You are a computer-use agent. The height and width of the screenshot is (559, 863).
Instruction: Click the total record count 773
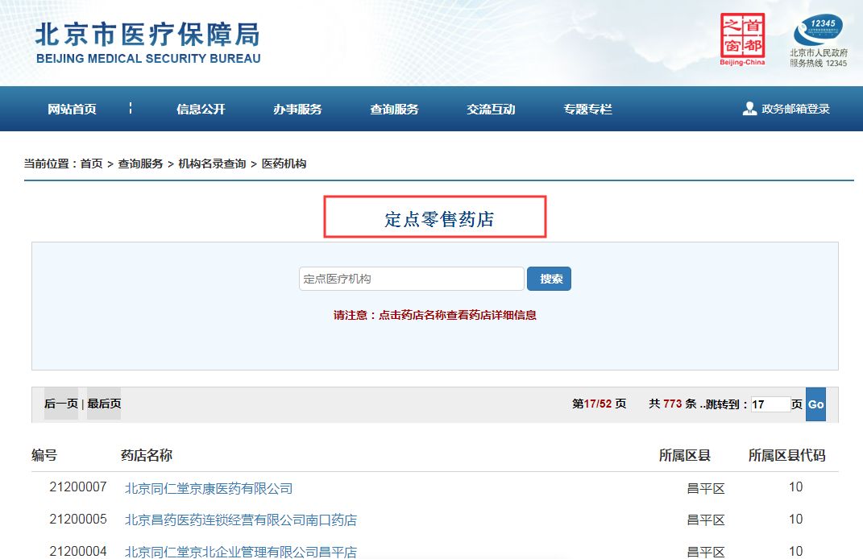[672, 404]
